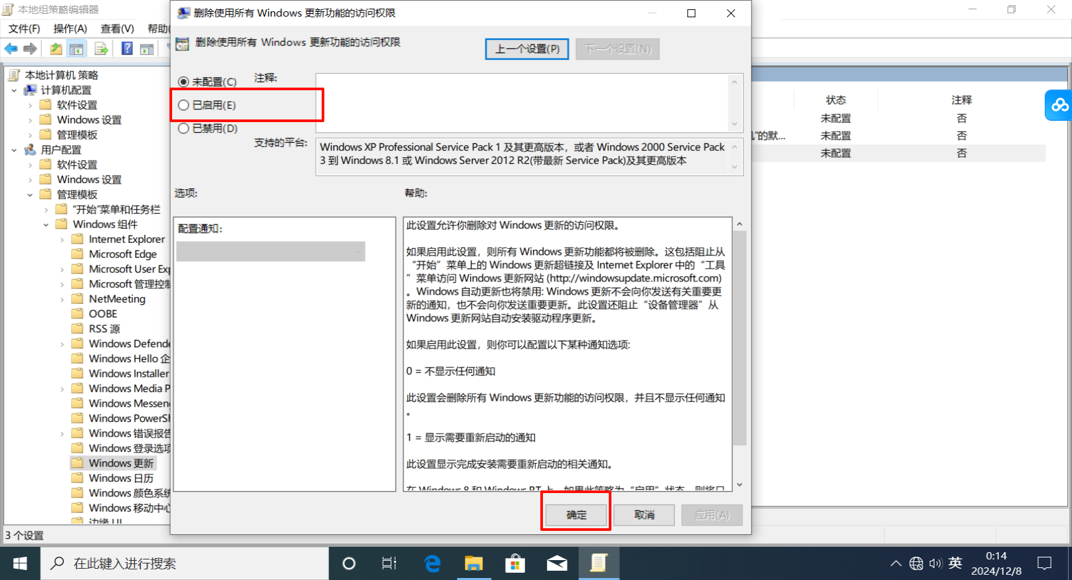1072x580 pixels.
Task: Click the help text scrollbar thumb
Action: click(739, 338)
